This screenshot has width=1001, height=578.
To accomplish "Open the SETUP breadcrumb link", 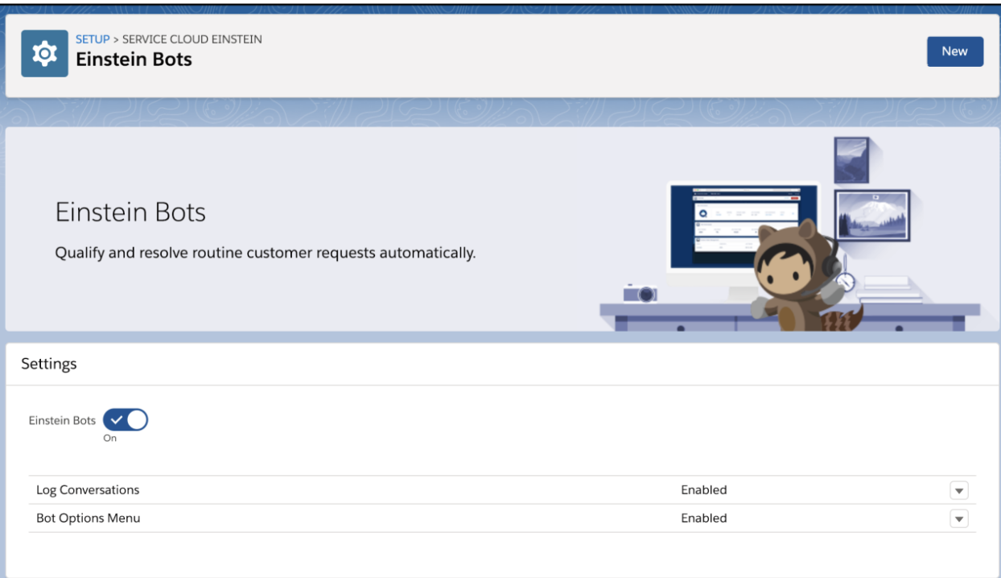I will pyautogui.click(x=93, y=39).
